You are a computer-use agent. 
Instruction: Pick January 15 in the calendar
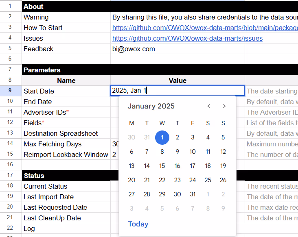162,166
